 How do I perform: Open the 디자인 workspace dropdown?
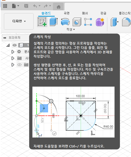(x=19, y=21)
